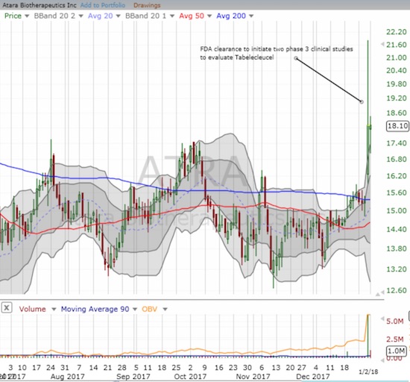Click the 15.00 price axis label
410x382 pixels.
[x=397, y=210]
